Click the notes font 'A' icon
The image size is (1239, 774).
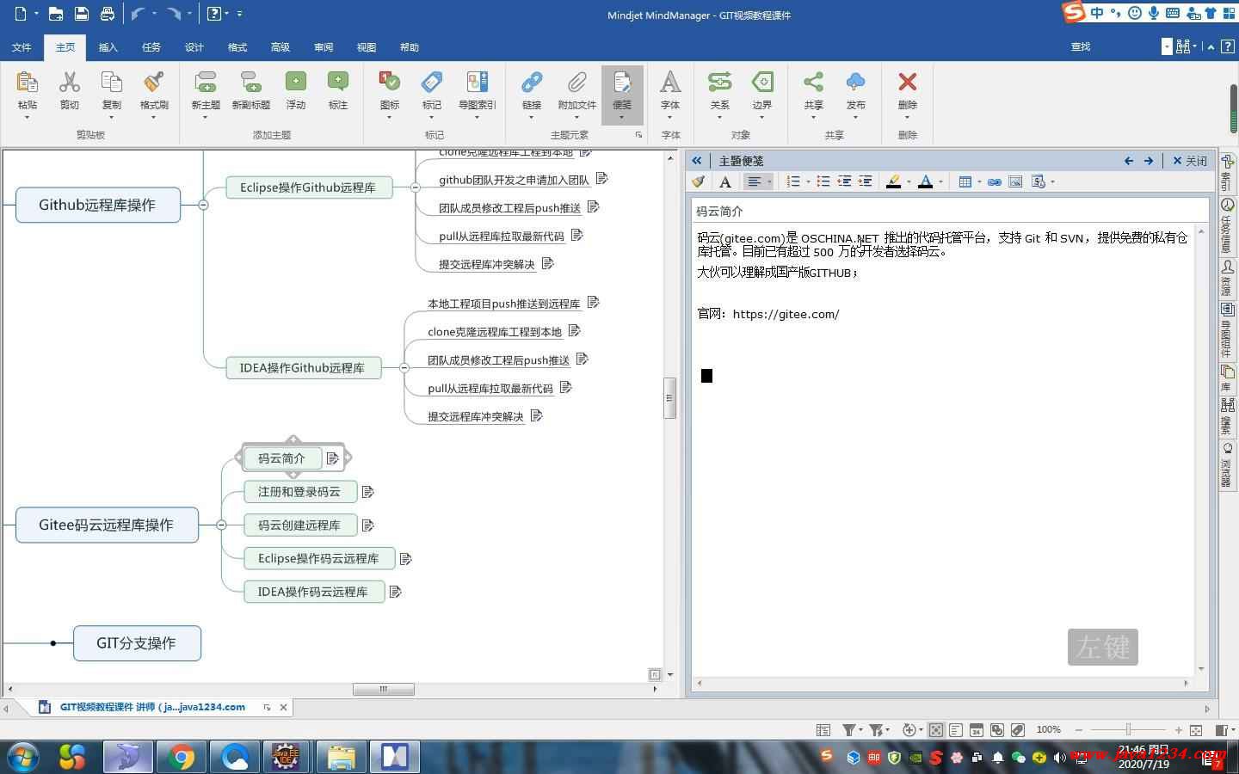[x=725, y=181]
